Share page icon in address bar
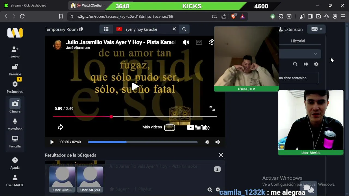349x196 pixels. point(224,16)
